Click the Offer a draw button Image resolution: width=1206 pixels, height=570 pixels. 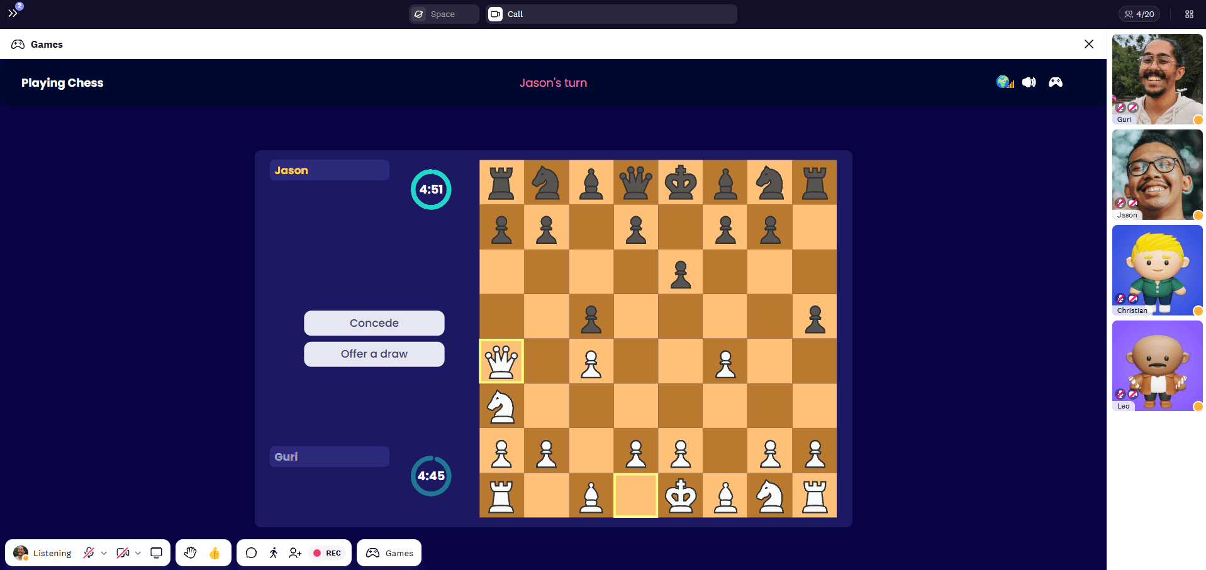point(374,354)
